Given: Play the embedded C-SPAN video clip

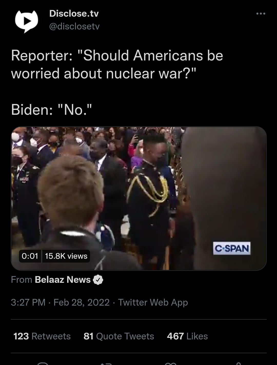Looking at the screenshot, I should [138, 198].
